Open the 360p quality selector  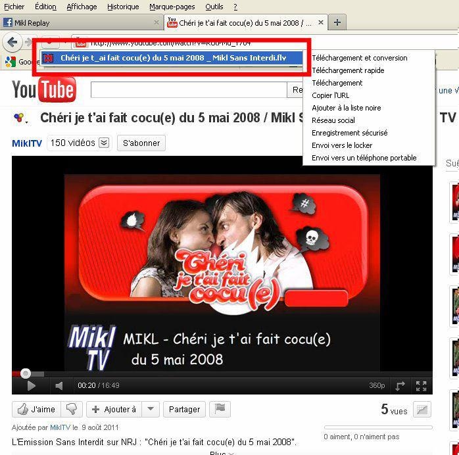(x=377, y=386)
